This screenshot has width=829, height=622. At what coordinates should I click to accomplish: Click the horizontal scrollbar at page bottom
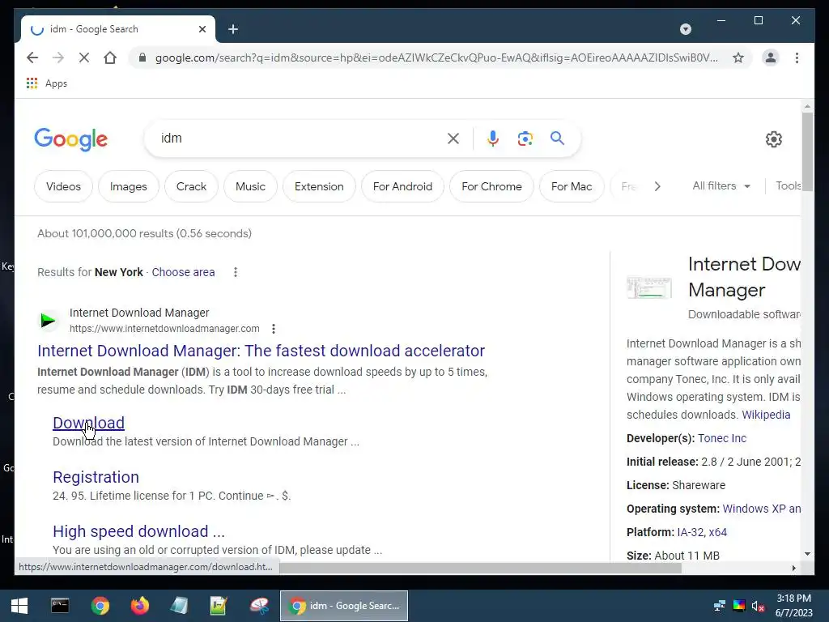pyautogui.click(x=480, y=568)
